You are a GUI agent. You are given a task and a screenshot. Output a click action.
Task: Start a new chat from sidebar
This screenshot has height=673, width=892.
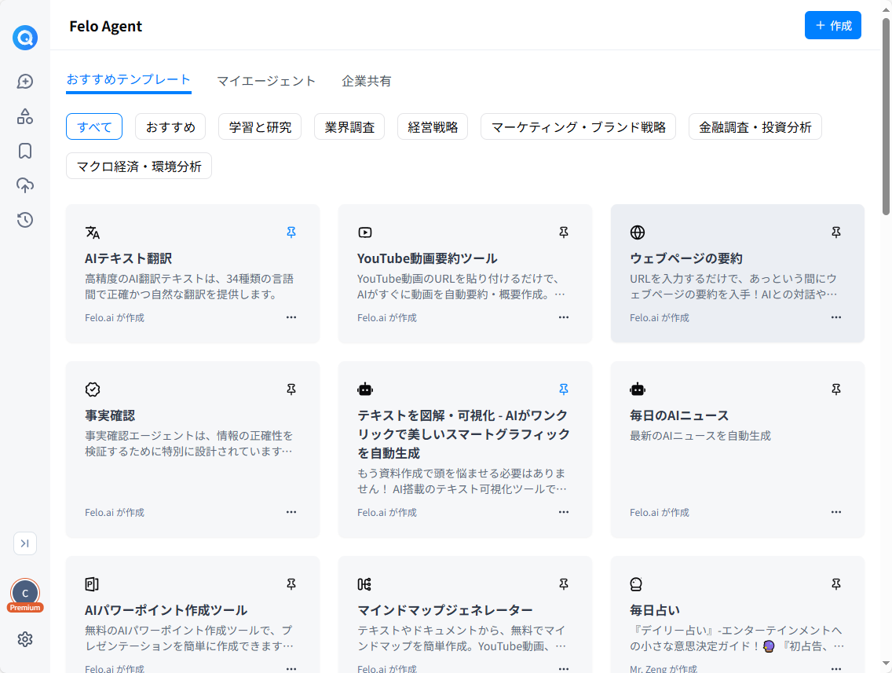tap(25, 82)
